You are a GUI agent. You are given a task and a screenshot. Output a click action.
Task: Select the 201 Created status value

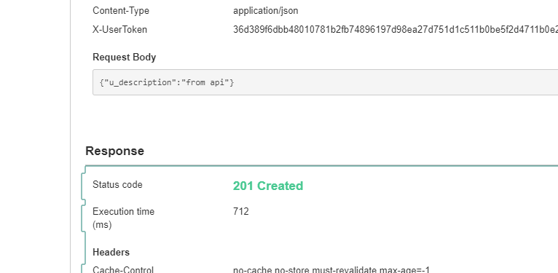pos(268,186)
